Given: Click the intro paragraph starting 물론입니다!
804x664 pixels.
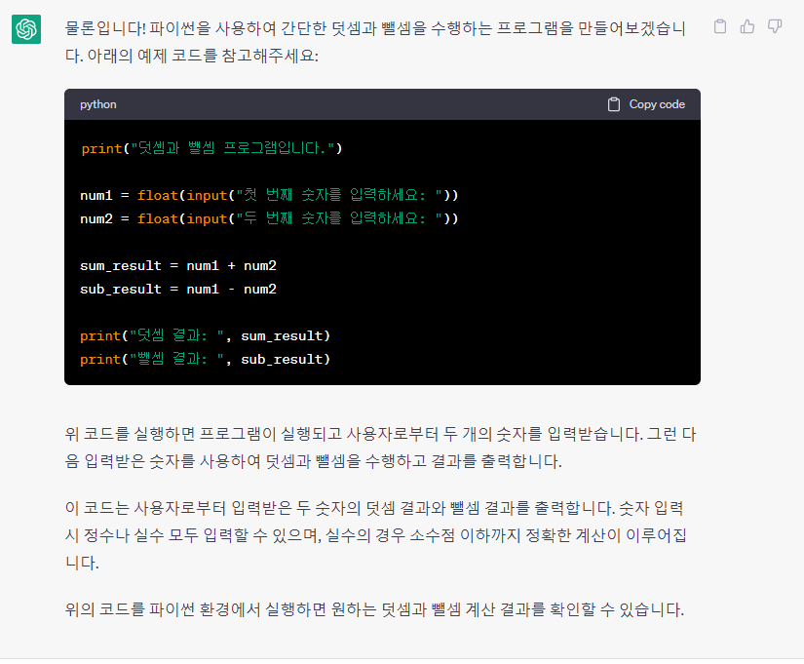Looking at the screenshot, I should [x=375, y=42].
